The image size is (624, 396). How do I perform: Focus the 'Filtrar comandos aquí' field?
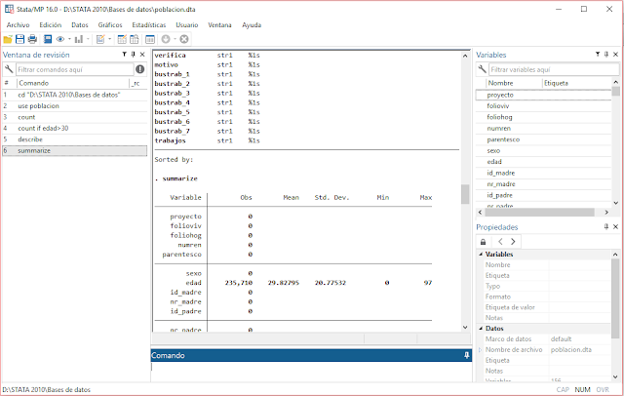[75, 69]
